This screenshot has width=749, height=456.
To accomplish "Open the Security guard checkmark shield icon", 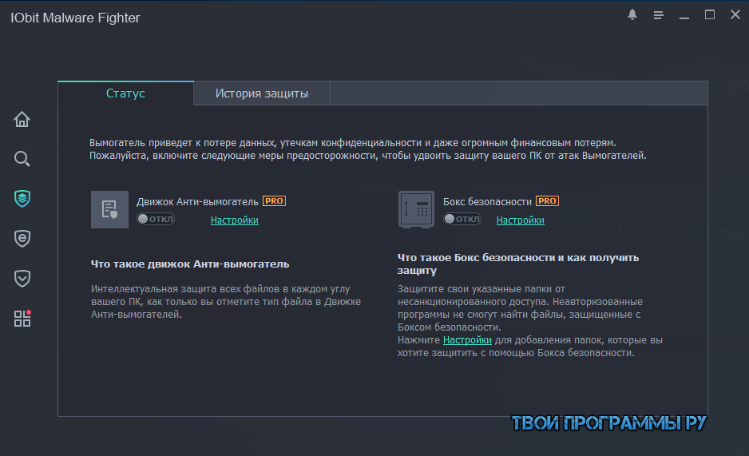I will coord(22,279).
